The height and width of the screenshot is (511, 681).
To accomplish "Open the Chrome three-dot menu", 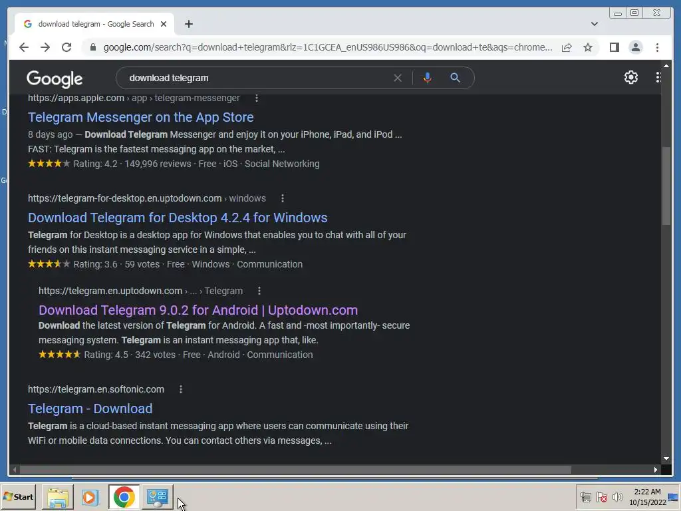I will 658,47.
